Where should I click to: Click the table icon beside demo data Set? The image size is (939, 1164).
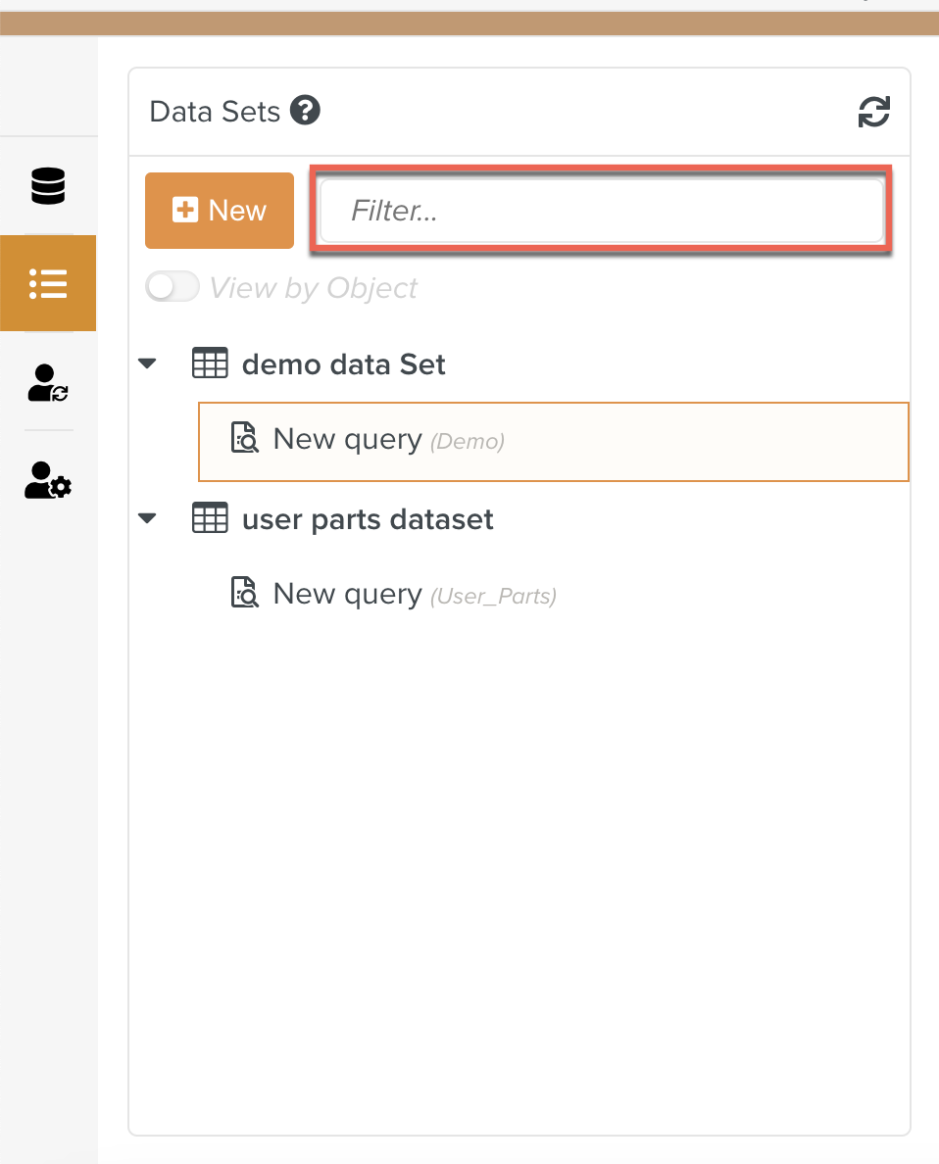click(209, 364)
